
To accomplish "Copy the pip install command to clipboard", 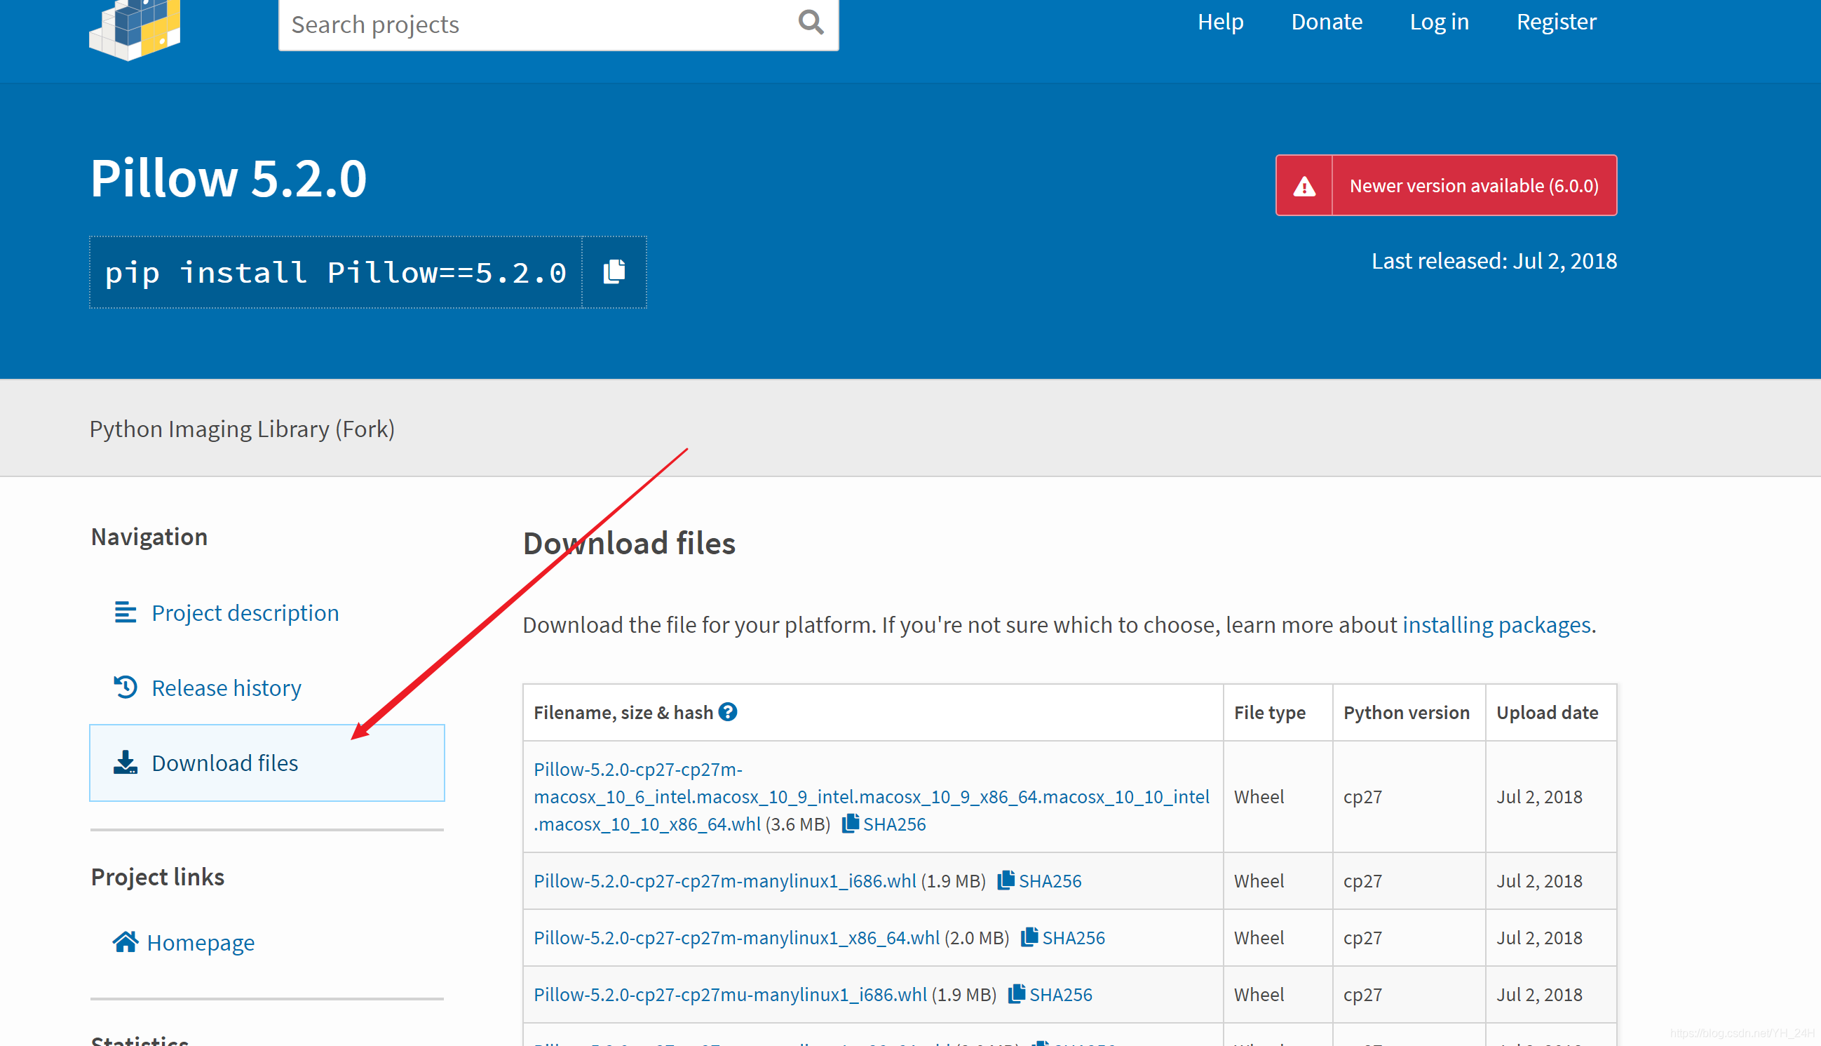I will tap(614, 272).
